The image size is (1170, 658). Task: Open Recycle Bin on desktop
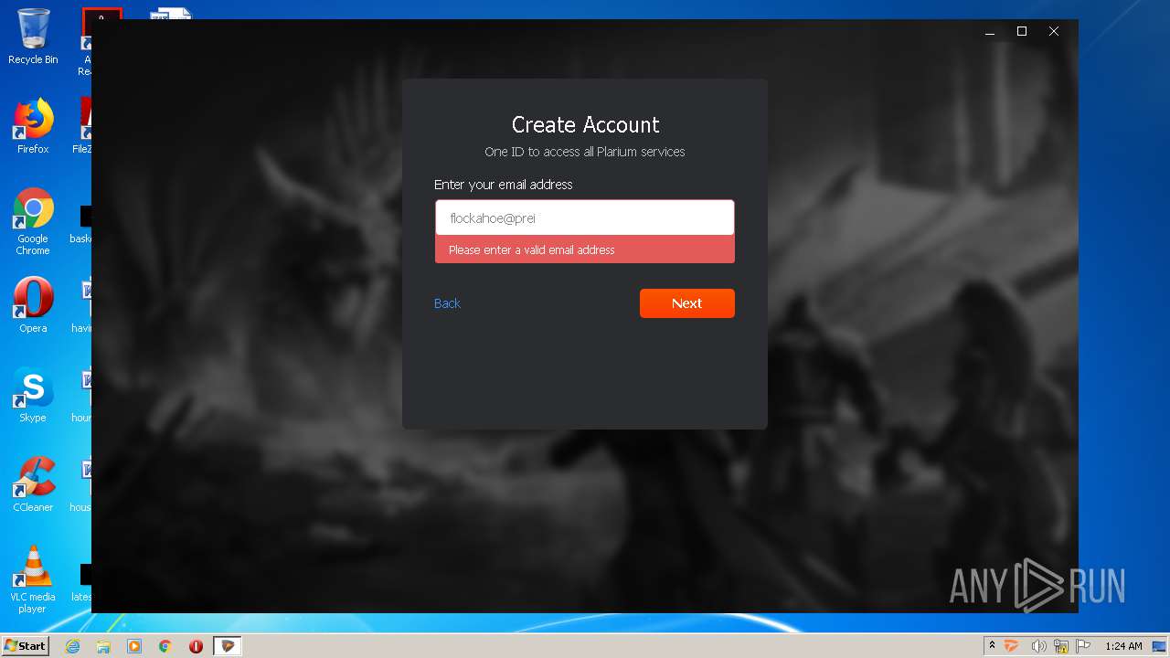(x=33, y=37)
